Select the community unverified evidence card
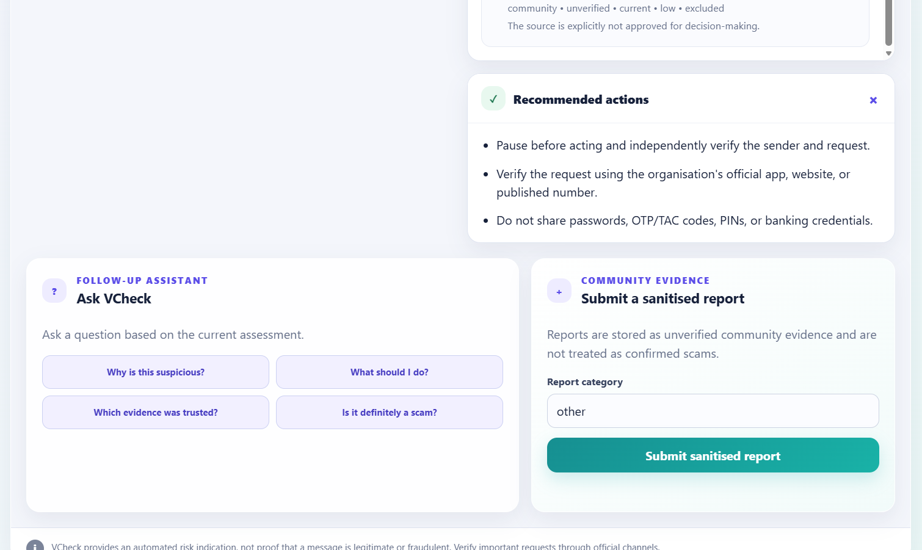922x550 pixels. pyautogui.click(x=675, y=20)
